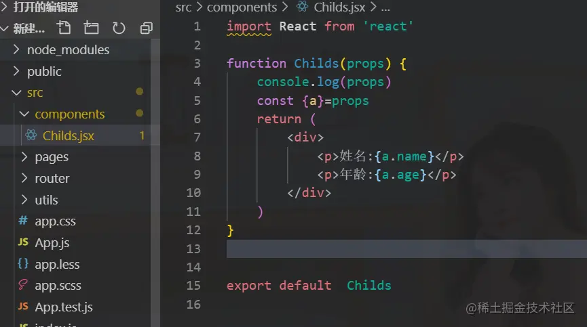Click export keyword on line 15

pyautogui.click(x=249, y=286)
